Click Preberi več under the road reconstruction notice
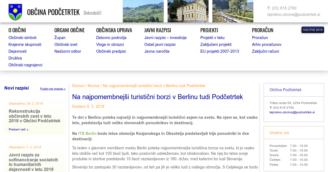Image resolution: width=328 pixels, height=172 pixels. 18,129
